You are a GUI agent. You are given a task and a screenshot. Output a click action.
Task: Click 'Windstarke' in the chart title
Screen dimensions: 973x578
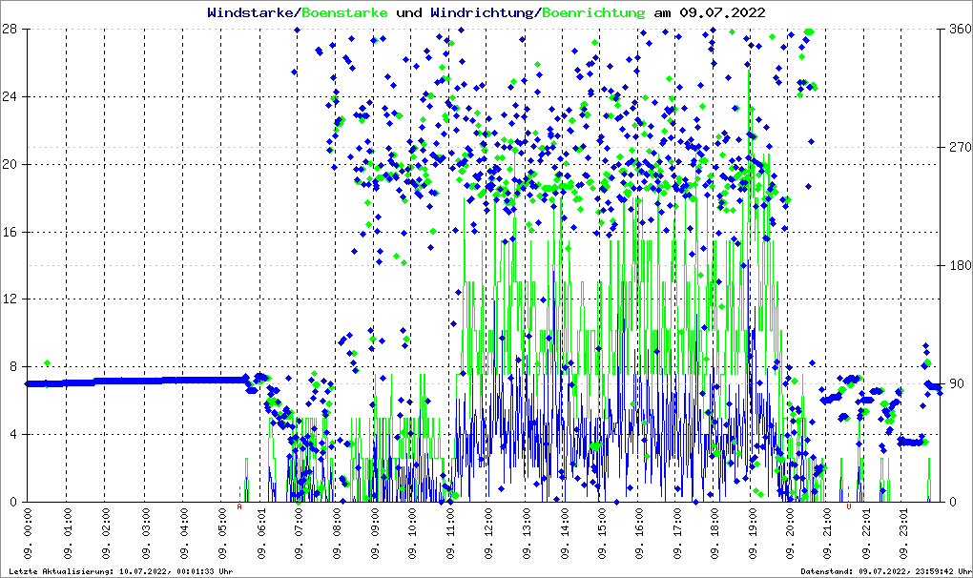252,13
